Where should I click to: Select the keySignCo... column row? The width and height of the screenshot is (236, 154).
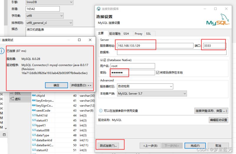coord(63,106)
